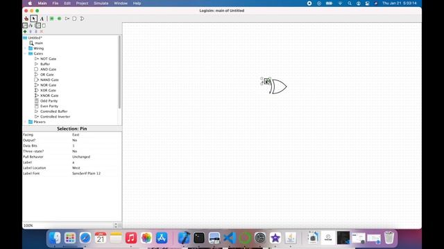This screenshot has width=444, height=249.
Task: Open the Project menu
Action: 82,3
